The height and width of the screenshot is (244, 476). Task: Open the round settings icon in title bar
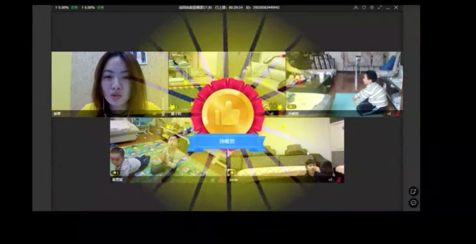point(372,7)
